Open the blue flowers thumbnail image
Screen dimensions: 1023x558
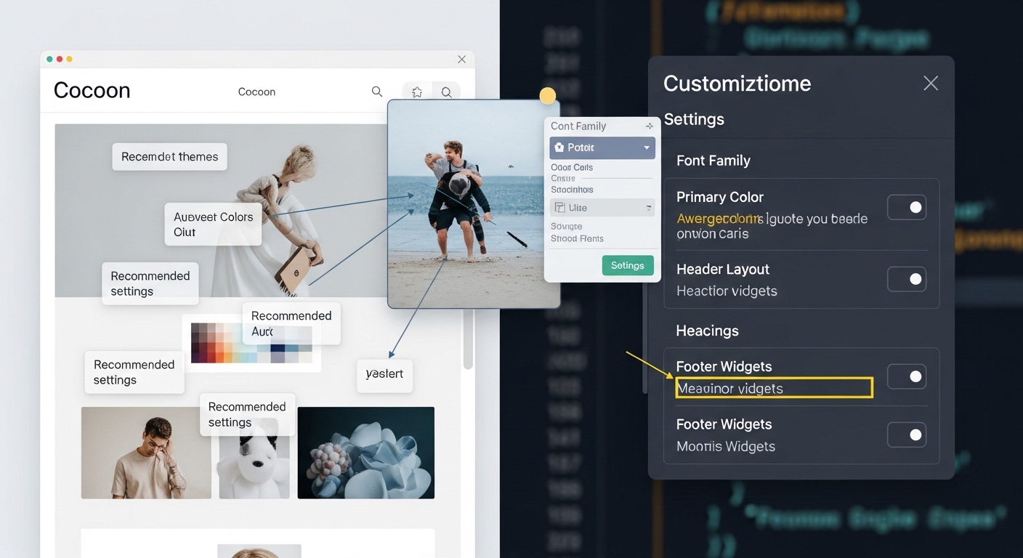pyautogui.click(x=365, y=453)
